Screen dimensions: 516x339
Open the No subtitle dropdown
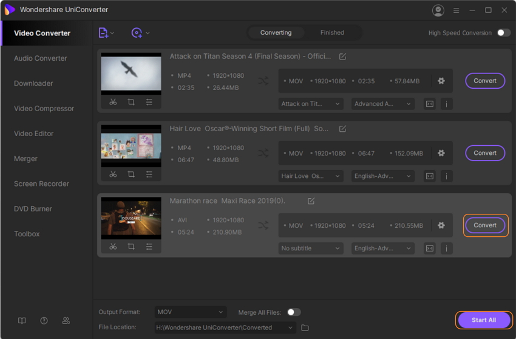(x=311, y=248)
